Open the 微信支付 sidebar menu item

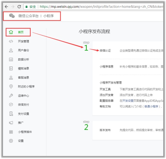[23, 105]
